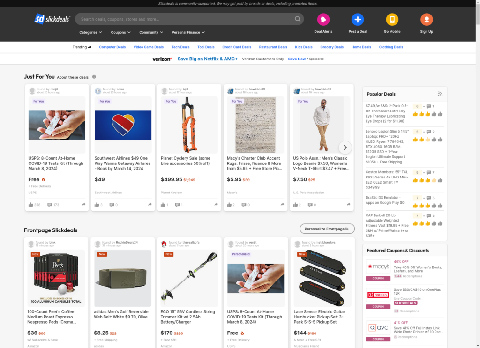Click the Personalize Frontpage button
Image resolution: width=480 pixels, height=348 pixels.
[327, 229]
